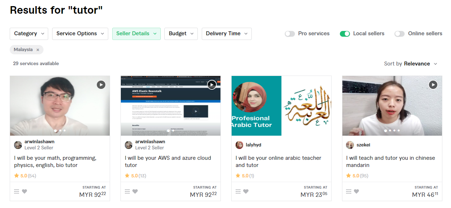Open the Category filter dropdown
Viewport: 451px width, 208px height.
click(29, 33)
